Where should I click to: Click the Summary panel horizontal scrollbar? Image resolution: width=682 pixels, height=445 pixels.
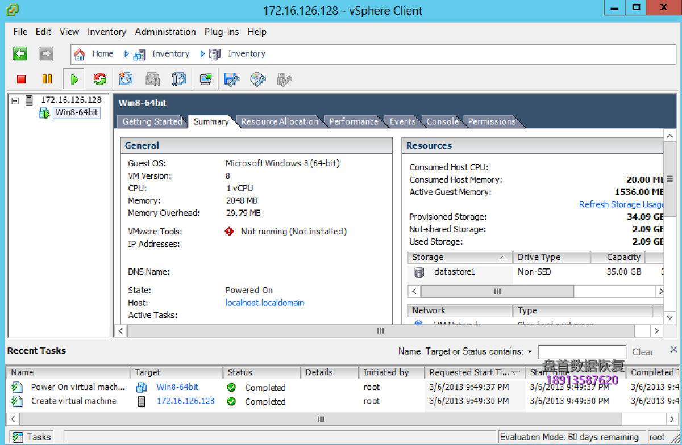tap(380, 330)
